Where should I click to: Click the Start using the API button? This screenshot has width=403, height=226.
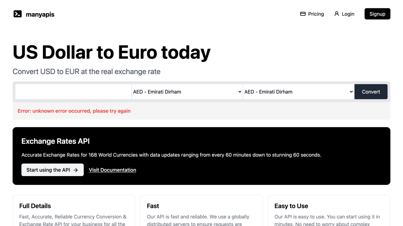click(x=52, y=170)
